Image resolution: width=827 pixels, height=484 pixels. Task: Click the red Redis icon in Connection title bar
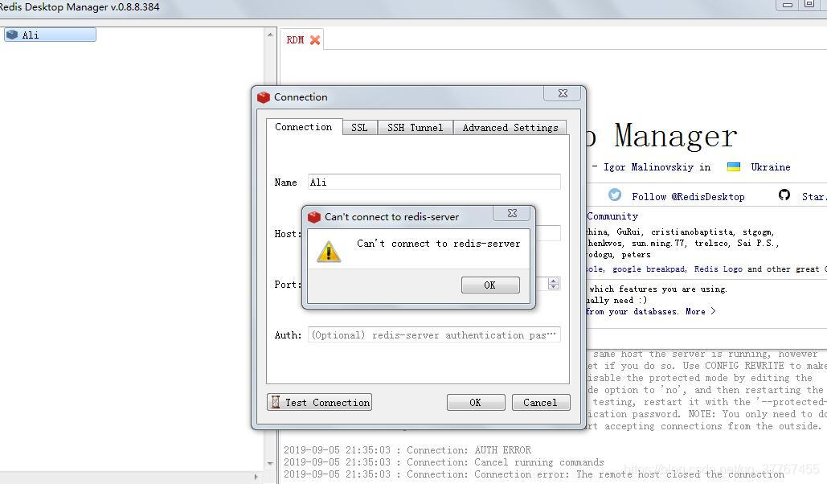point(263,97)
